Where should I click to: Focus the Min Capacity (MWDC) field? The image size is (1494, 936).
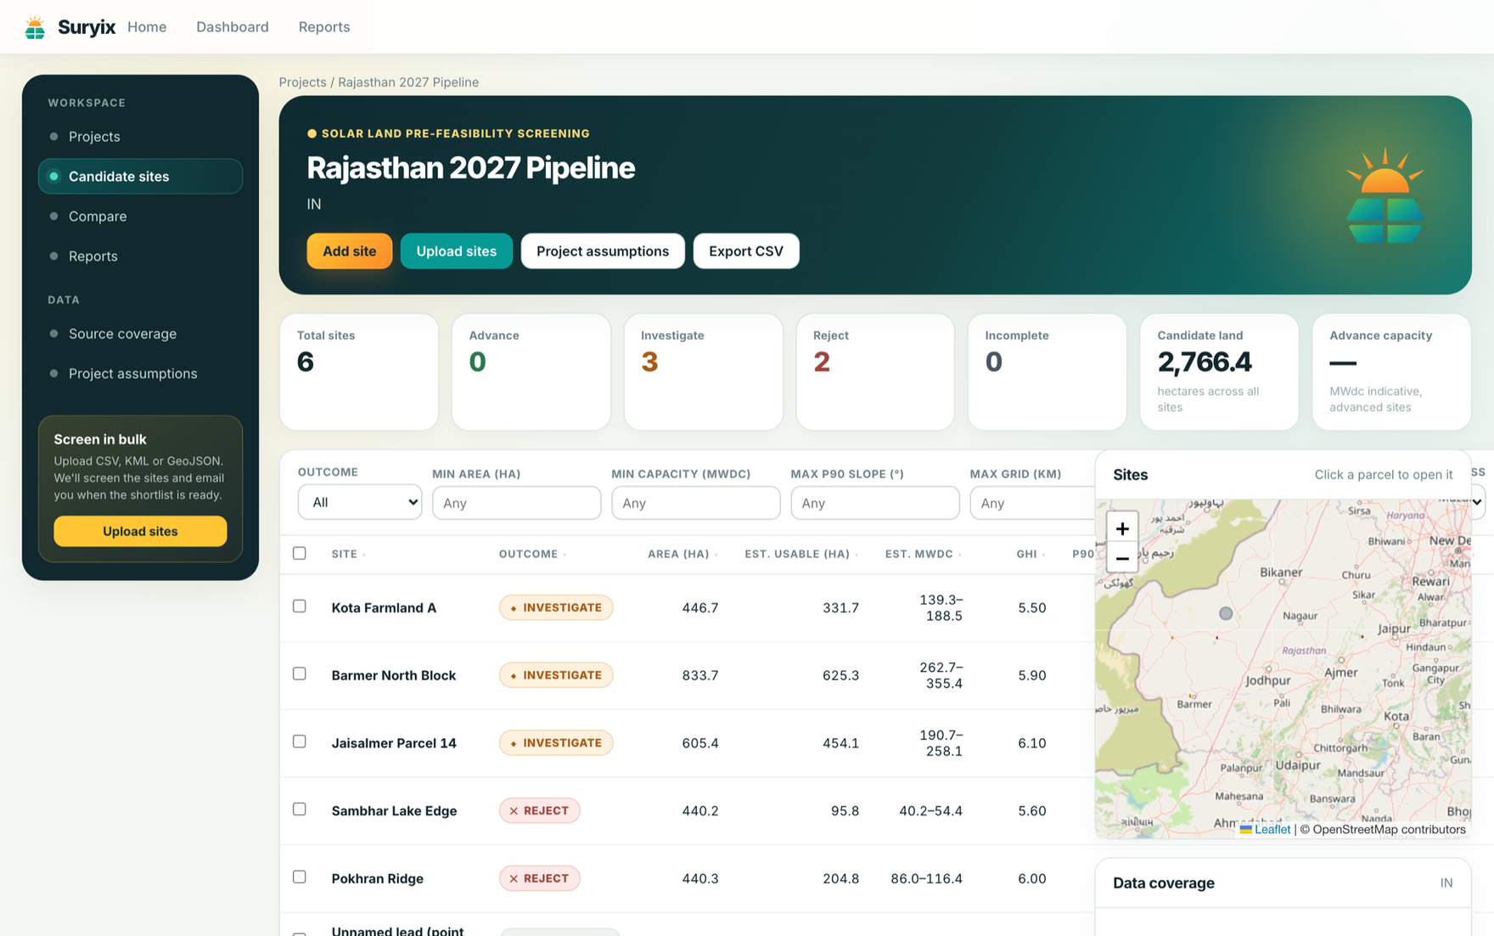[x=696, y=503]
